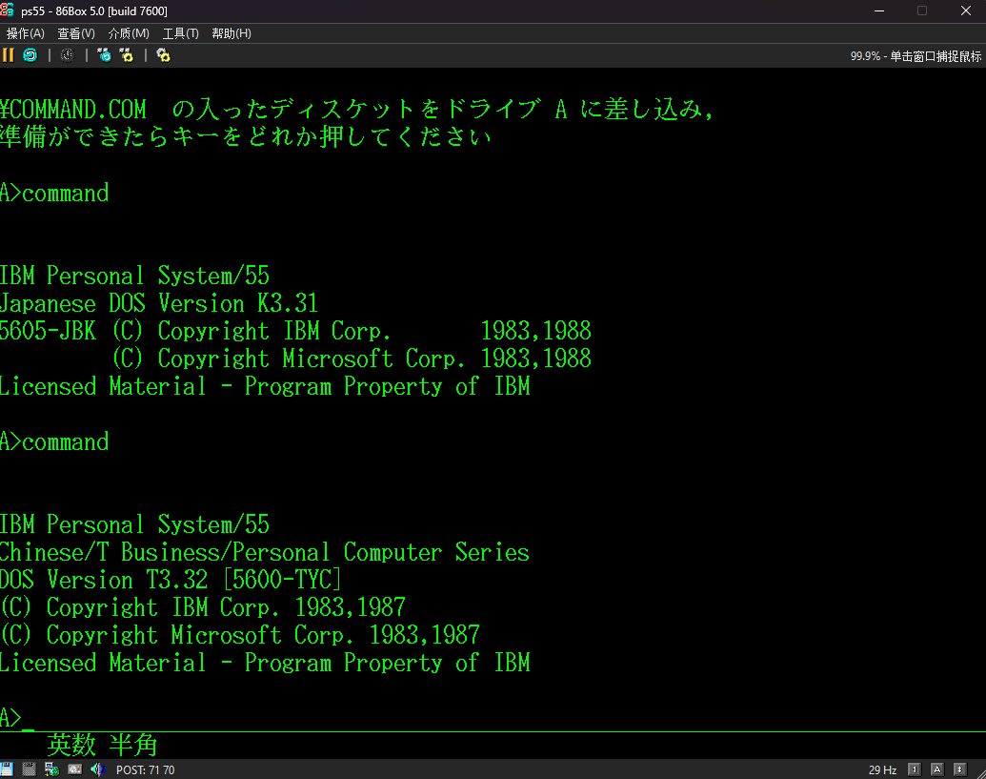Screen dimensions: 986x779
Task: Send Ctrl+Alt+Del using the toolbar icon
Action: [x=104, y=55]
